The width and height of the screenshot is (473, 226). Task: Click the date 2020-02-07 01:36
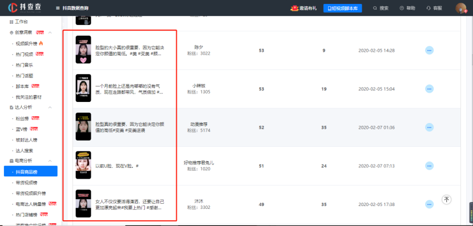(377, 128)
